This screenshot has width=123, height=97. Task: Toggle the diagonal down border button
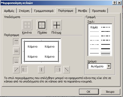pos(67,70)
